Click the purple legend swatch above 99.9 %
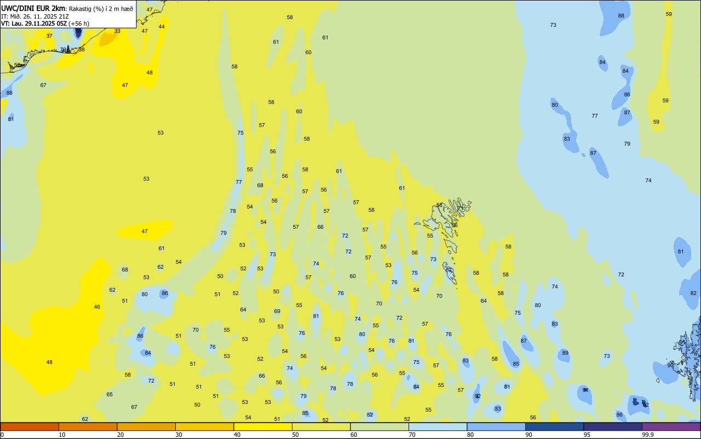 pyautogui.click(x=671, y=426)
